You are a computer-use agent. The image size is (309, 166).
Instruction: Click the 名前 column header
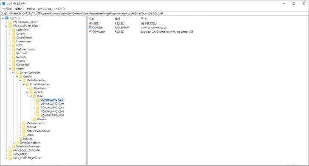pos(92,19)
